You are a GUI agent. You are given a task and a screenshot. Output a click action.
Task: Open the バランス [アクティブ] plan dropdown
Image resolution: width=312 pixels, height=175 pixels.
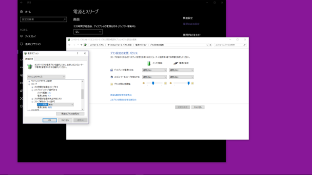(x=46, y=77)
